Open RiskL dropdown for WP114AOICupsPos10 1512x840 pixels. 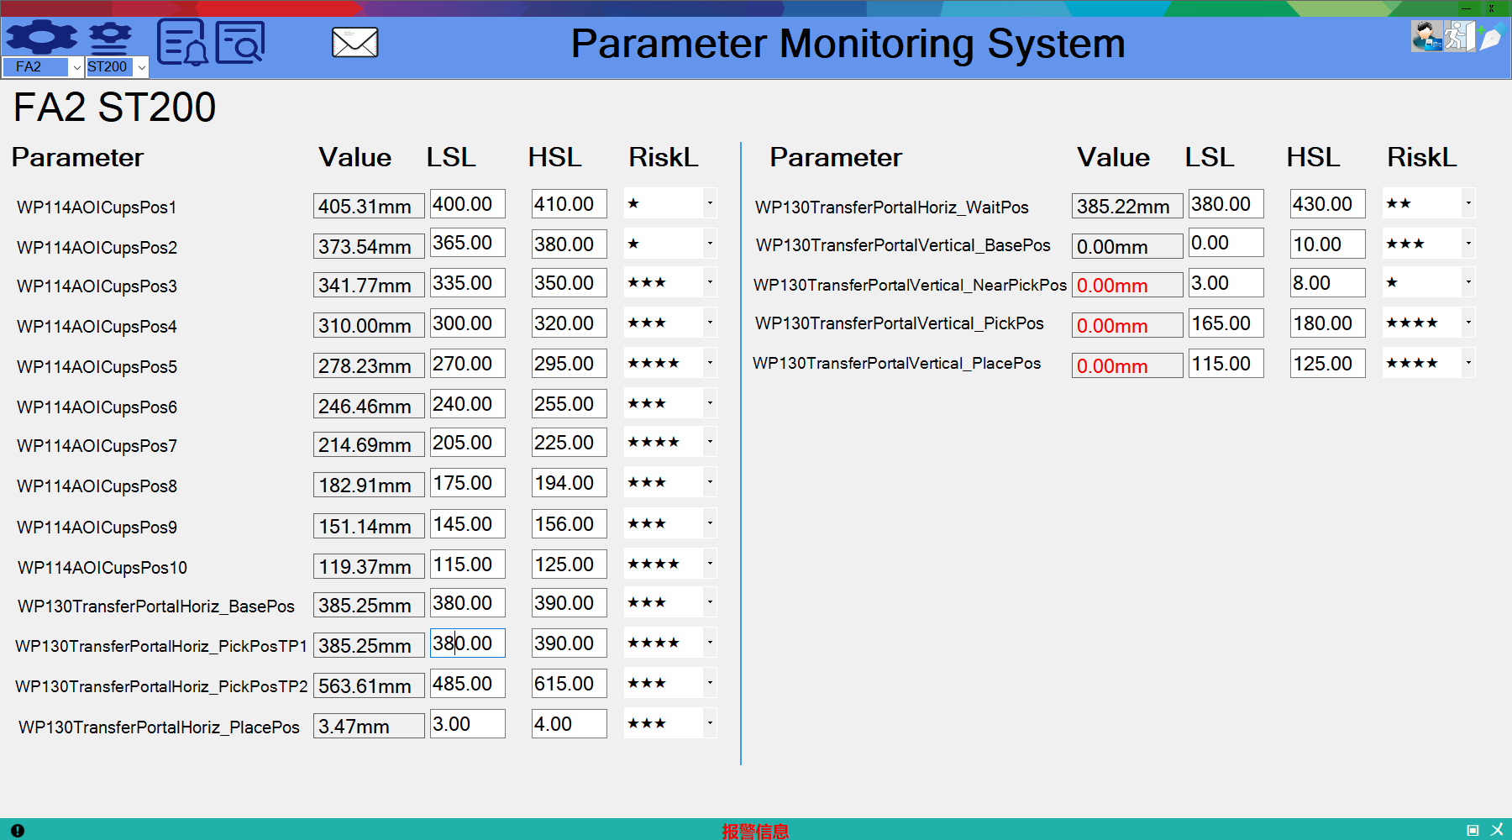click(x=710, y=564)
